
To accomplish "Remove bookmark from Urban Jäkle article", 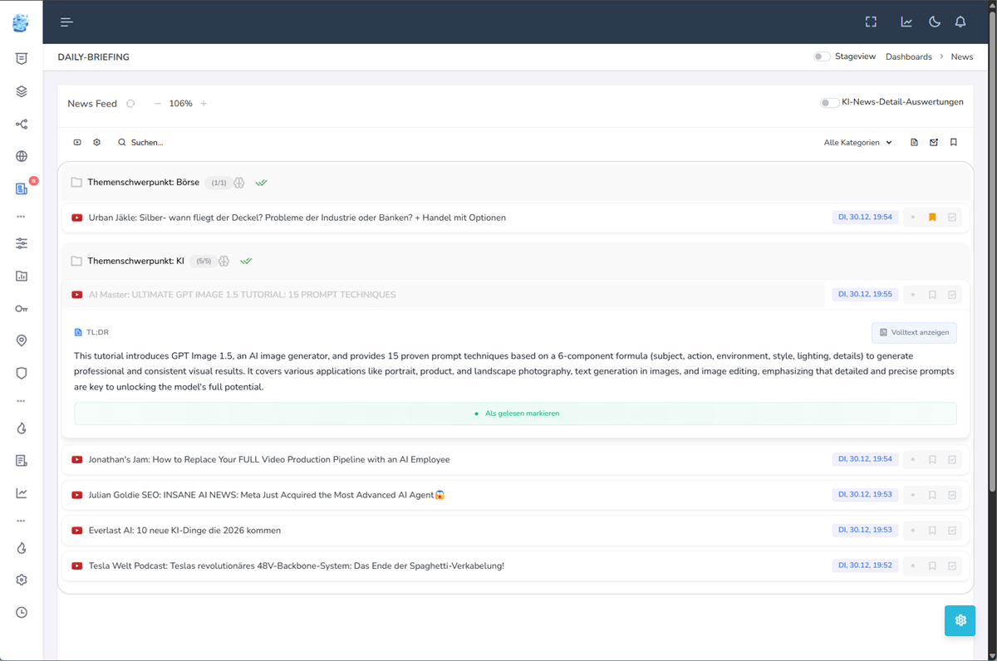I will (x=932, y=218).
